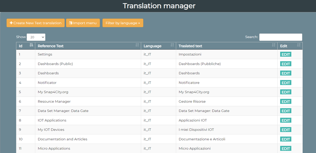Open editor for IOT Applications row
The image size is (316, 153).
click(285, 120)
